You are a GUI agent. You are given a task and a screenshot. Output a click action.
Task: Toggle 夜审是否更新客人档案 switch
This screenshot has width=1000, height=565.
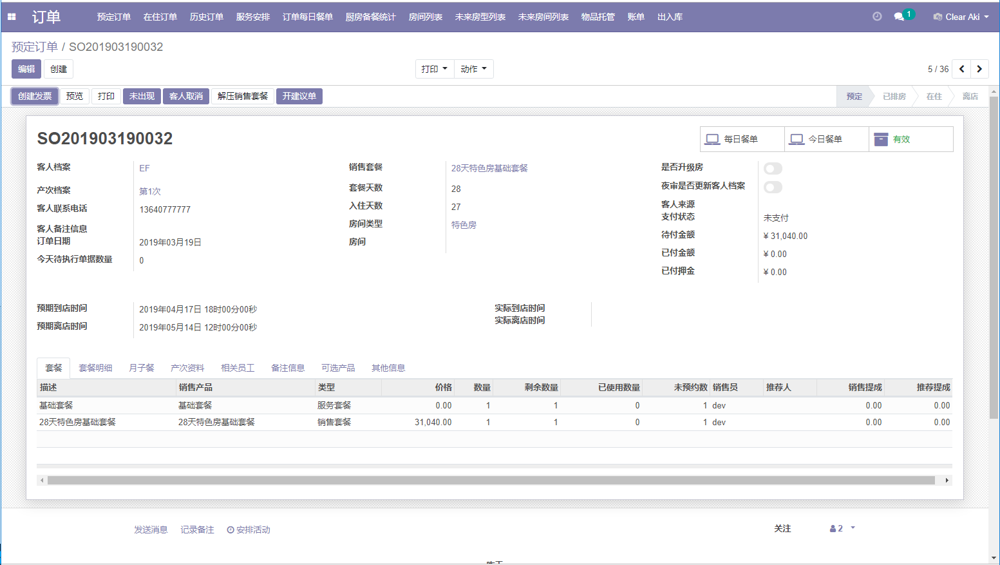click(x=773, y=187)
